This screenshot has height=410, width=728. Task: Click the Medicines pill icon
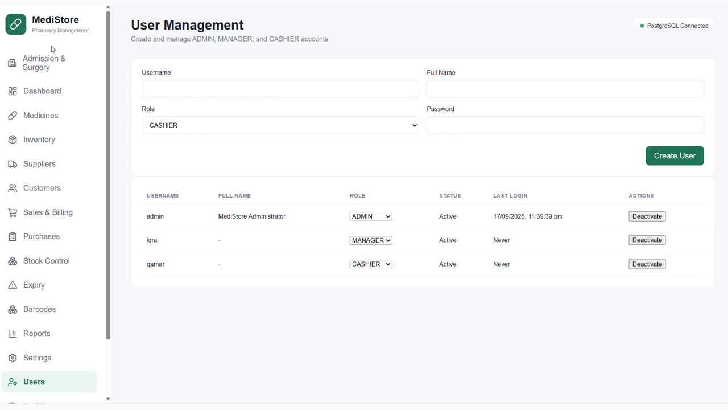13,116
